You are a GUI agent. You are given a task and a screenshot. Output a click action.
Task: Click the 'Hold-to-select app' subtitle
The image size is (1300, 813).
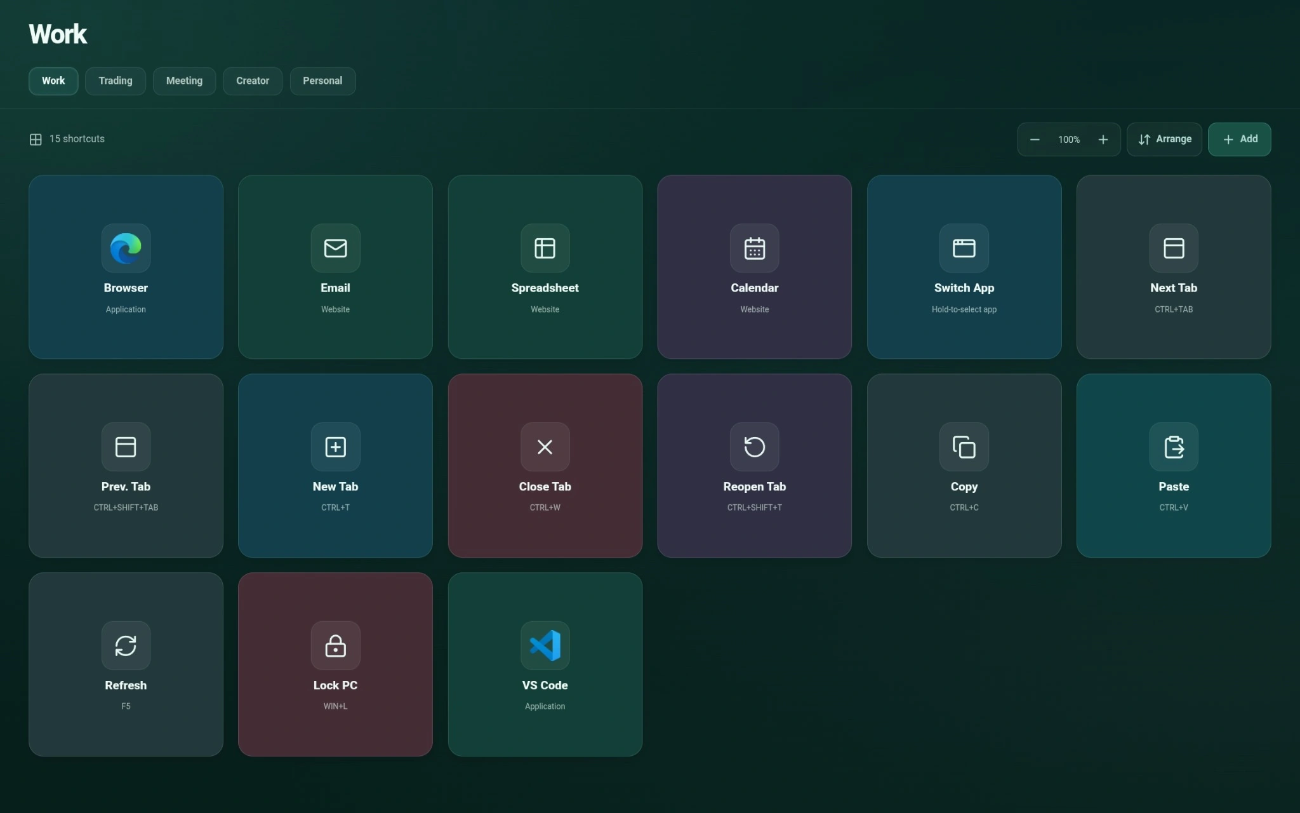point(964,309)
